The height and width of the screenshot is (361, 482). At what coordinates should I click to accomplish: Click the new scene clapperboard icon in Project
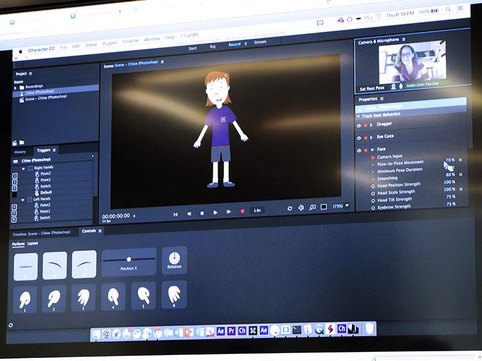tap(14, 143)
